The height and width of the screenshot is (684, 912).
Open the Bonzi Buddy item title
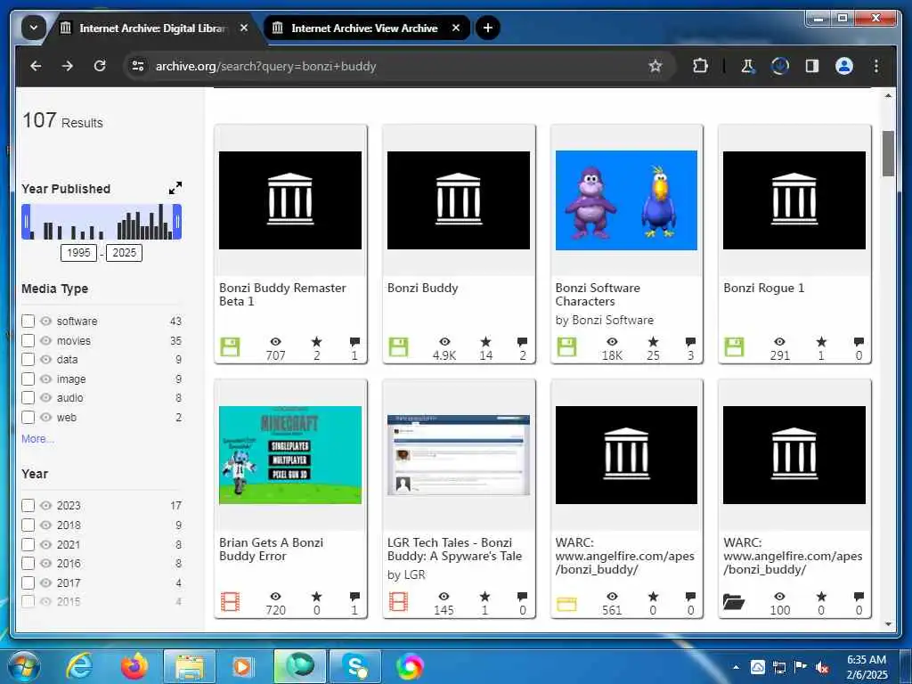[x=423, y=288]
